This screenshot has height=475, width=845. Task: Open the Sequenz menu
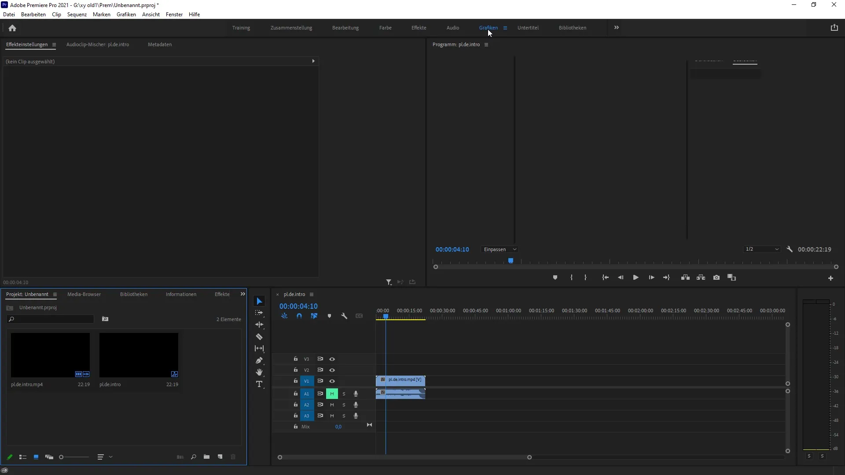tap(77, 14)
